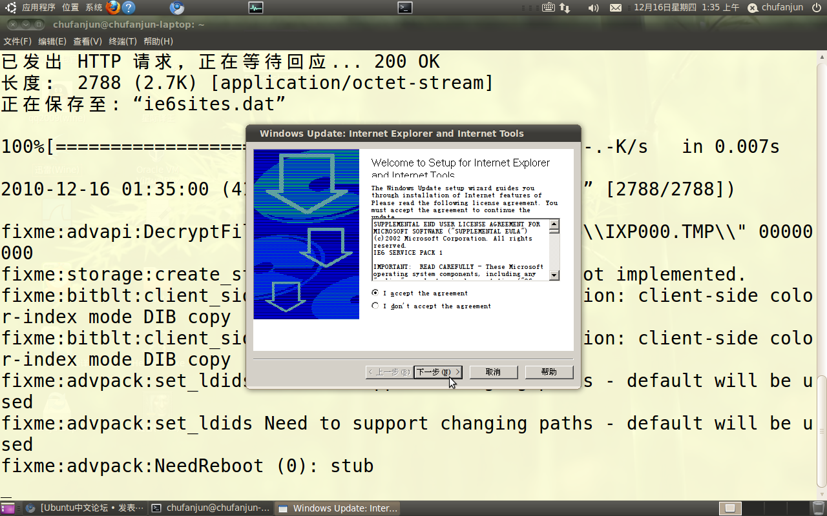The width and height of the screenshot is (827, 516).
Task: Open the 系统 (System) menu
Action: [94, 8]
